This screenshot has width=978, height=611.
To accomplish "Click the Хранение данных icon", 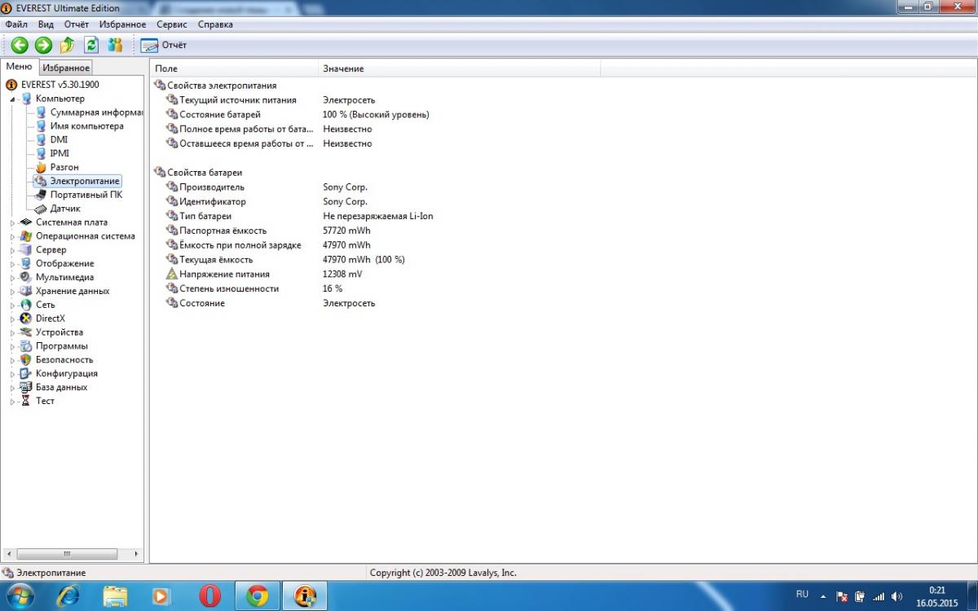I will (26, 291).
